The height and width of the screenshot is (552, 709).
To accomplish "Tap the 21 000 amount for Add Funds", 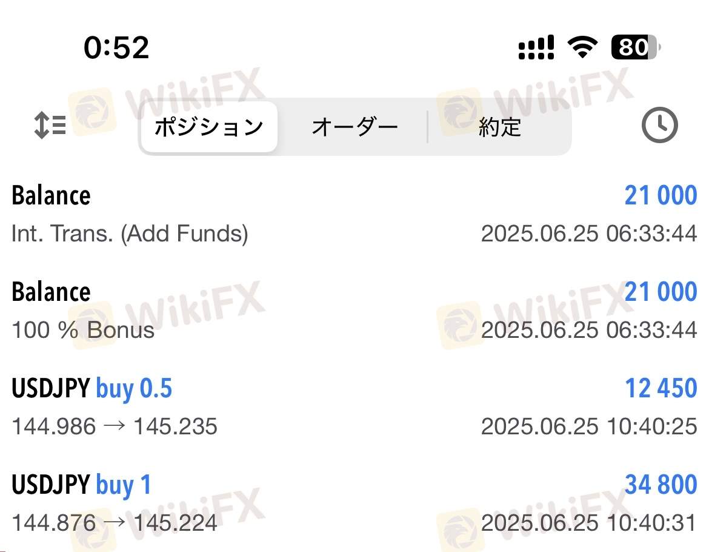I will pyautogui.click(x=661, y=196).
